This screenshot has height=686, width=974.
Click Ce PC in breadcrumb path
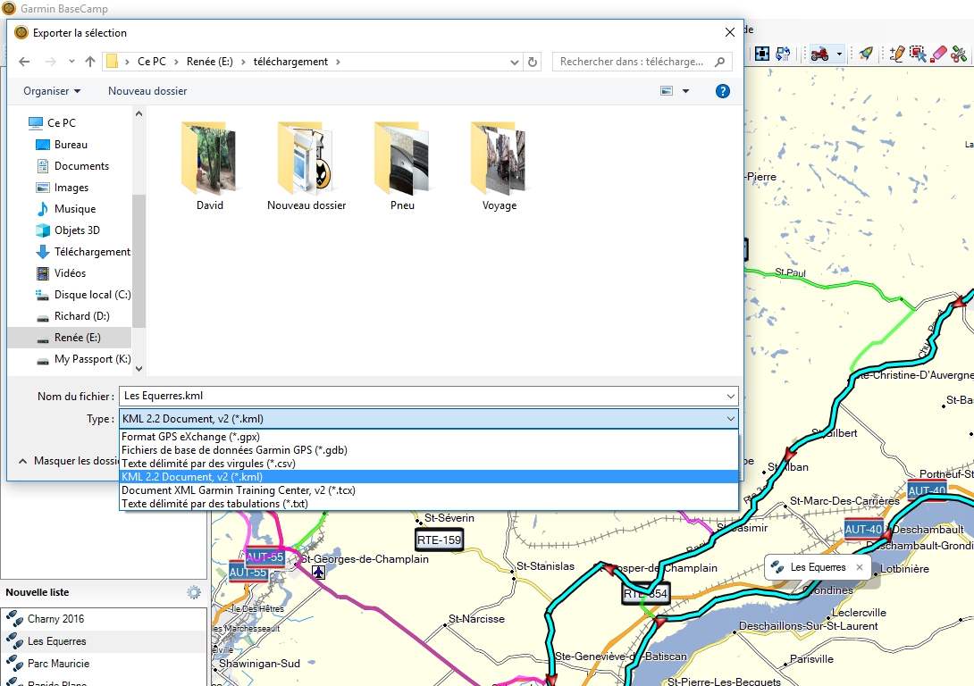click(x=152, y=62)
